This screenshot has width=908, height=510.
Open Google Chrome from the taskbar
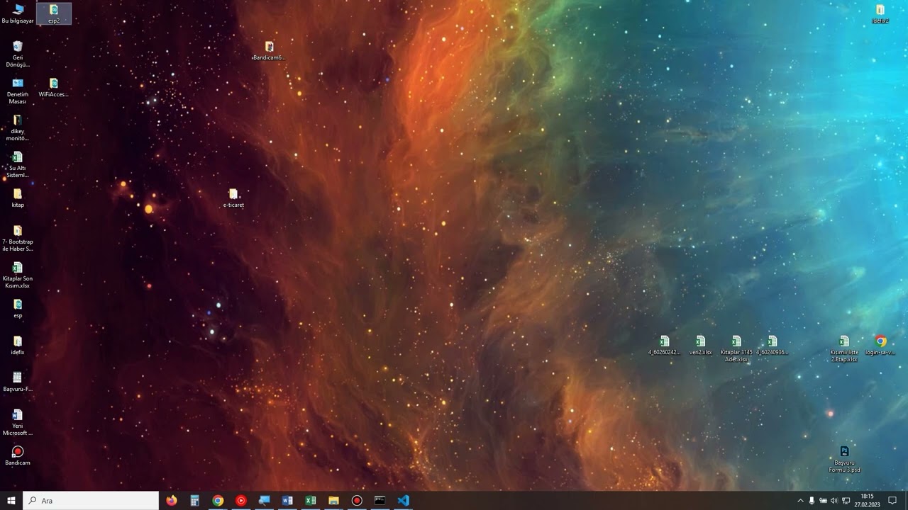[x=218, y=501]
